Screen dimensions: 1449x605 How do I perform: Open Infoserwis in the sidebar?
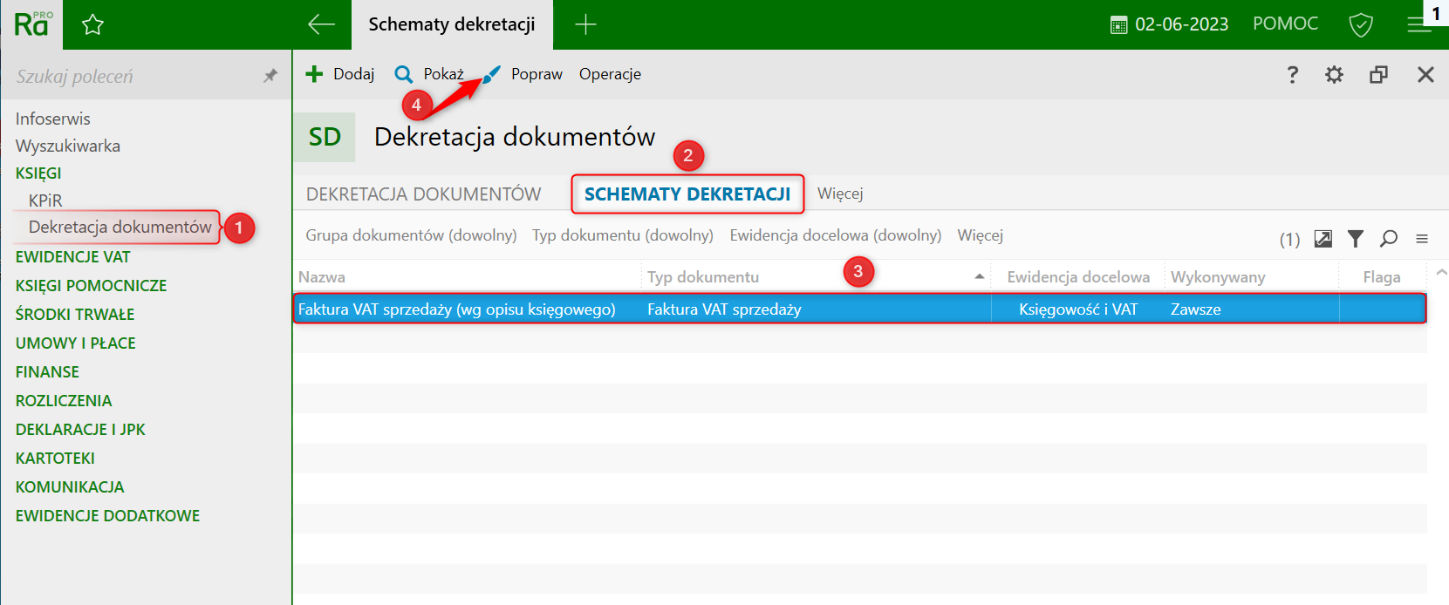(x=52, y=119)
